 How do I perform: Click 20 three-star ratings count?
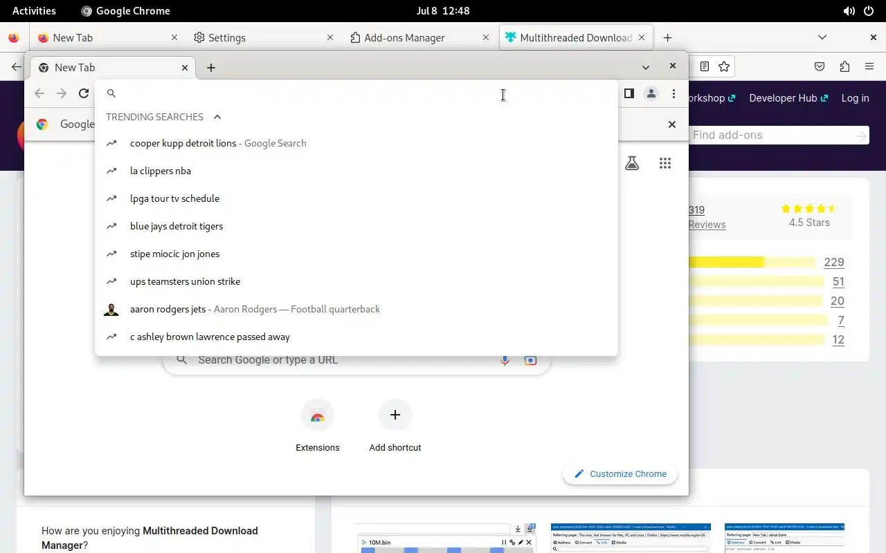[x=838, y=301]
